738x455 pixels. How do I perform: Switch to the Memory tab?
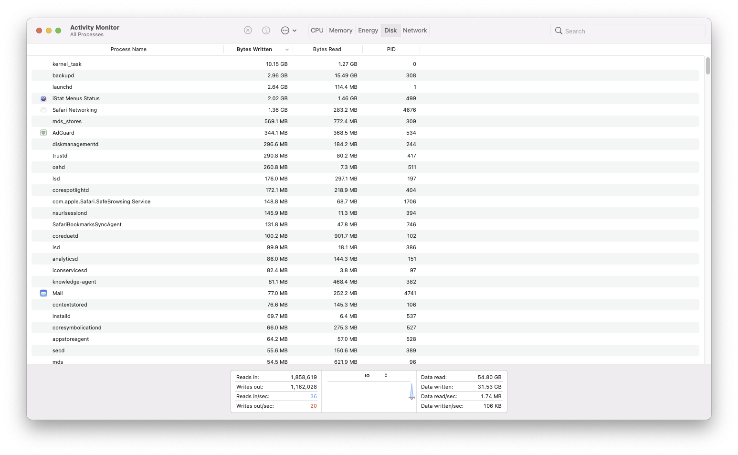click(341, 30)
